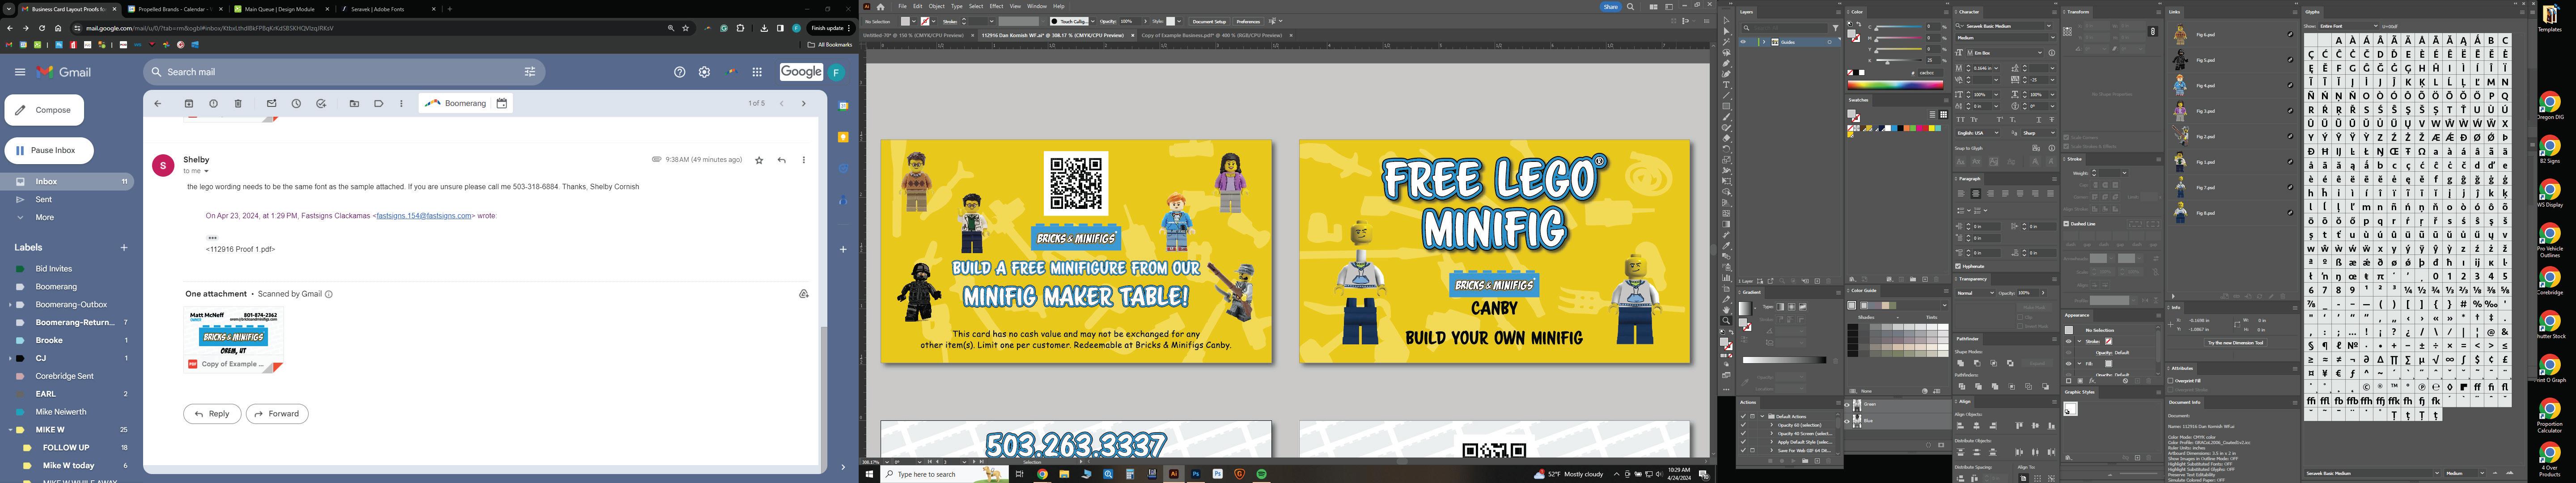Star Shelby's email message

point(759,160)
